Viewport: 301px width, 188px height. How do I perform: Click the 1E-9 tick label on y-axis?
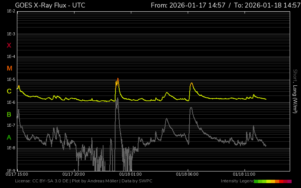pos(11,171)
